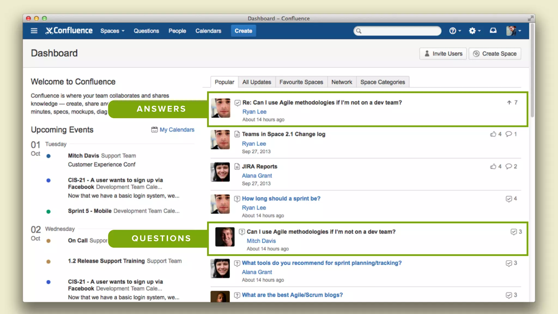Image resolution: width=558 pixels, height=314 pixels.
Task: Click question icon beside the sprint planning tools question
Action: point(237,263)
